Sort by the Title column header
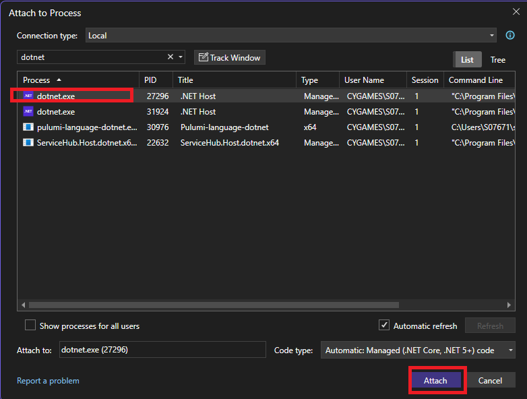This screenshot has height=399, width=527. coord(235,80)
